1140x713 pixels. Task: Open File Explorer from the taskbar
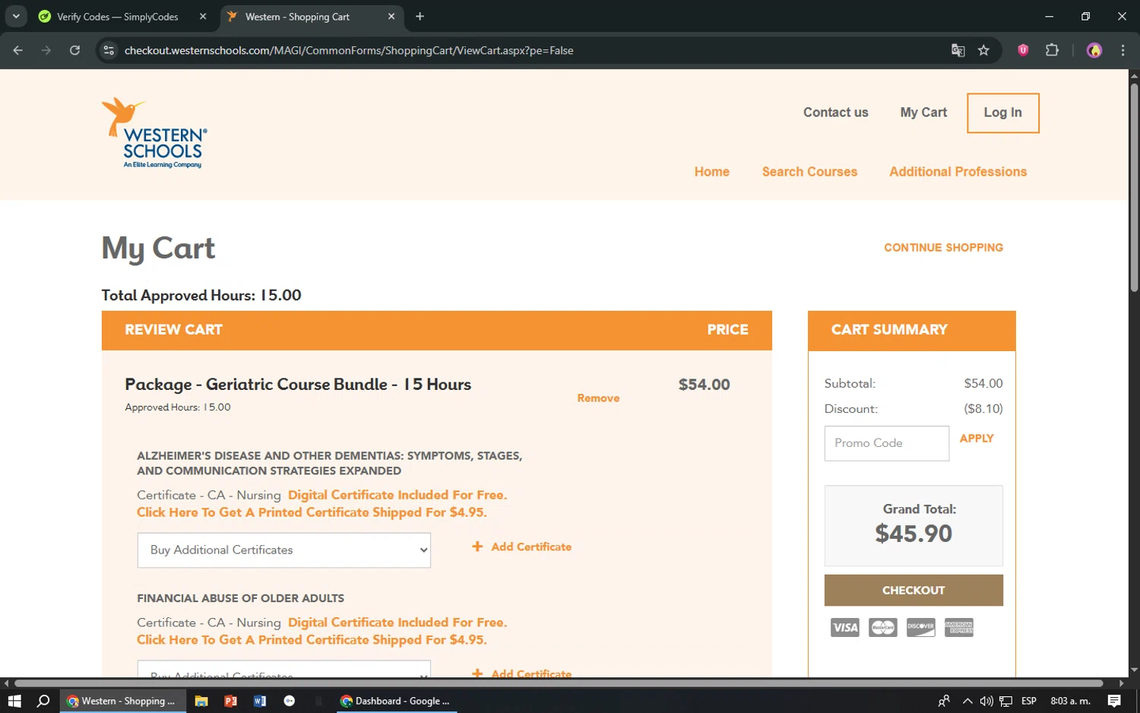(201, 701)
